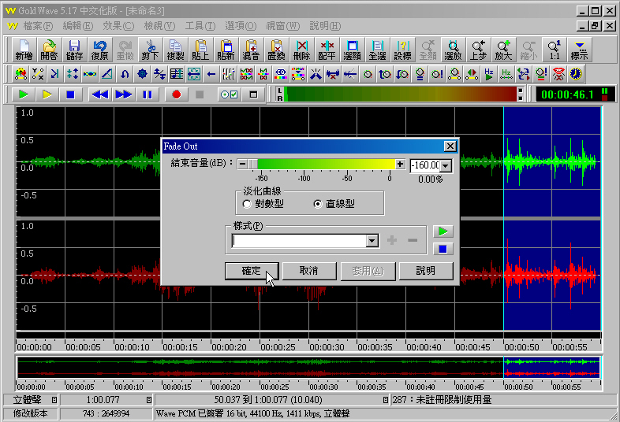Viewport: 620px width, 422px height.
Task: Click the 確定 (OK) button
Action: [252, 271]
